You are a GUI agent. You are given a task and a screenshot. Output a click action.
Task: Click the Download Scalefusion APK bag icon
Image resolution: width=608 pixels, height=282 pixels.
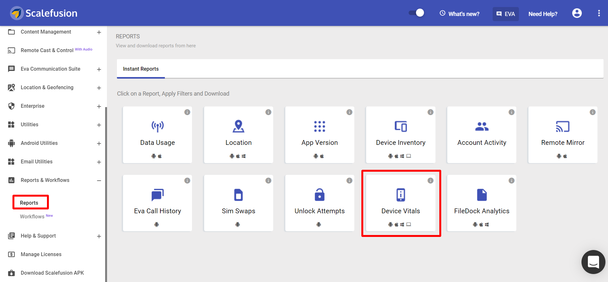[12, 273]
